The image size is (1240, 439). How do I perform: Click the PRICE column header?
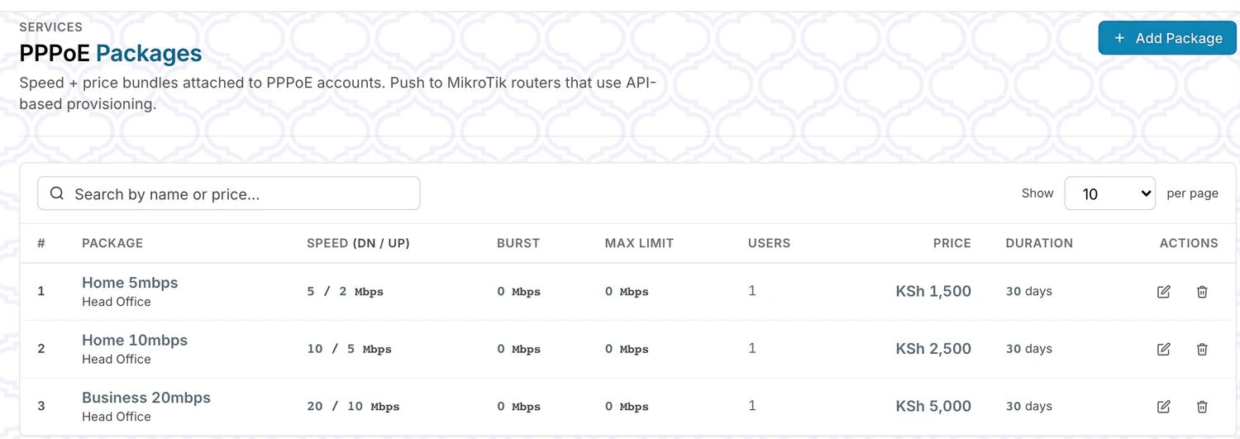(x=952, y=243)
